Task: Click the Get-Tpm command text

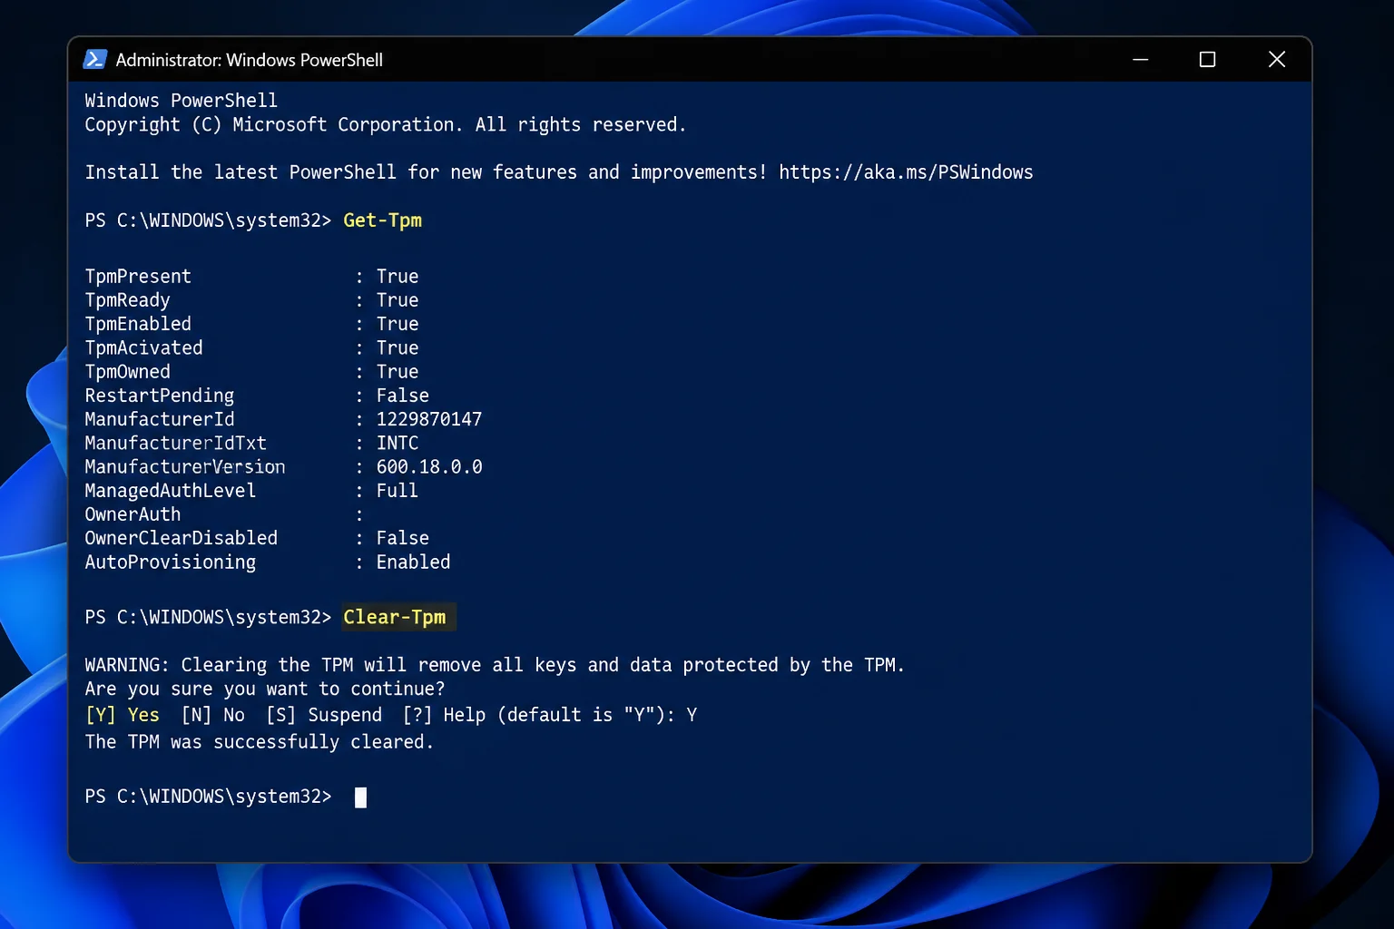Action: click(x=382, y=220)
